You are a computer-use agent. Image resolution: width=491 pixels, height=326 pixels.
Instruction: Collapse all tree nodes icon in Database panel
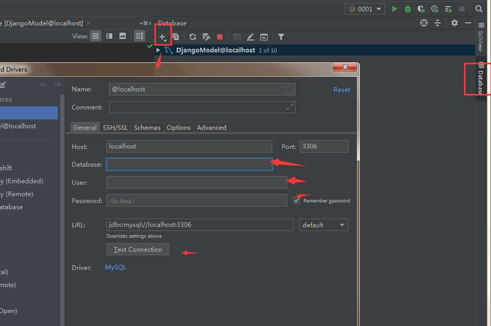point(437,23)
